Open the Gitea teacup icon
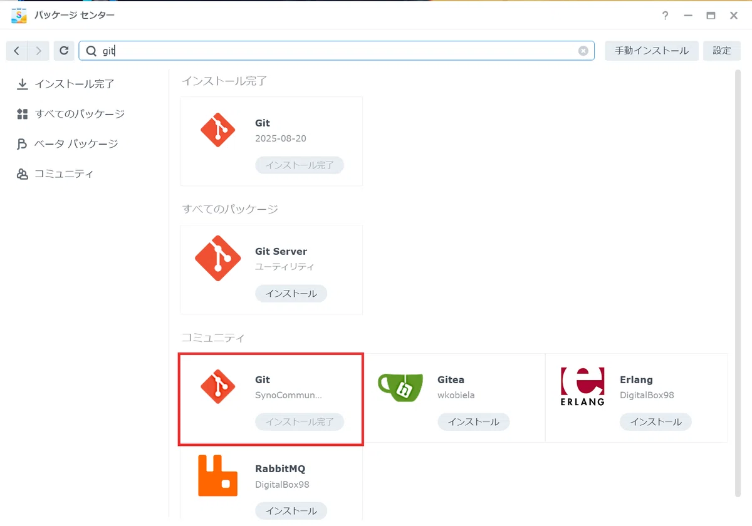The height and width of the screenshot is (526, 752). click(x=400, y=386)
